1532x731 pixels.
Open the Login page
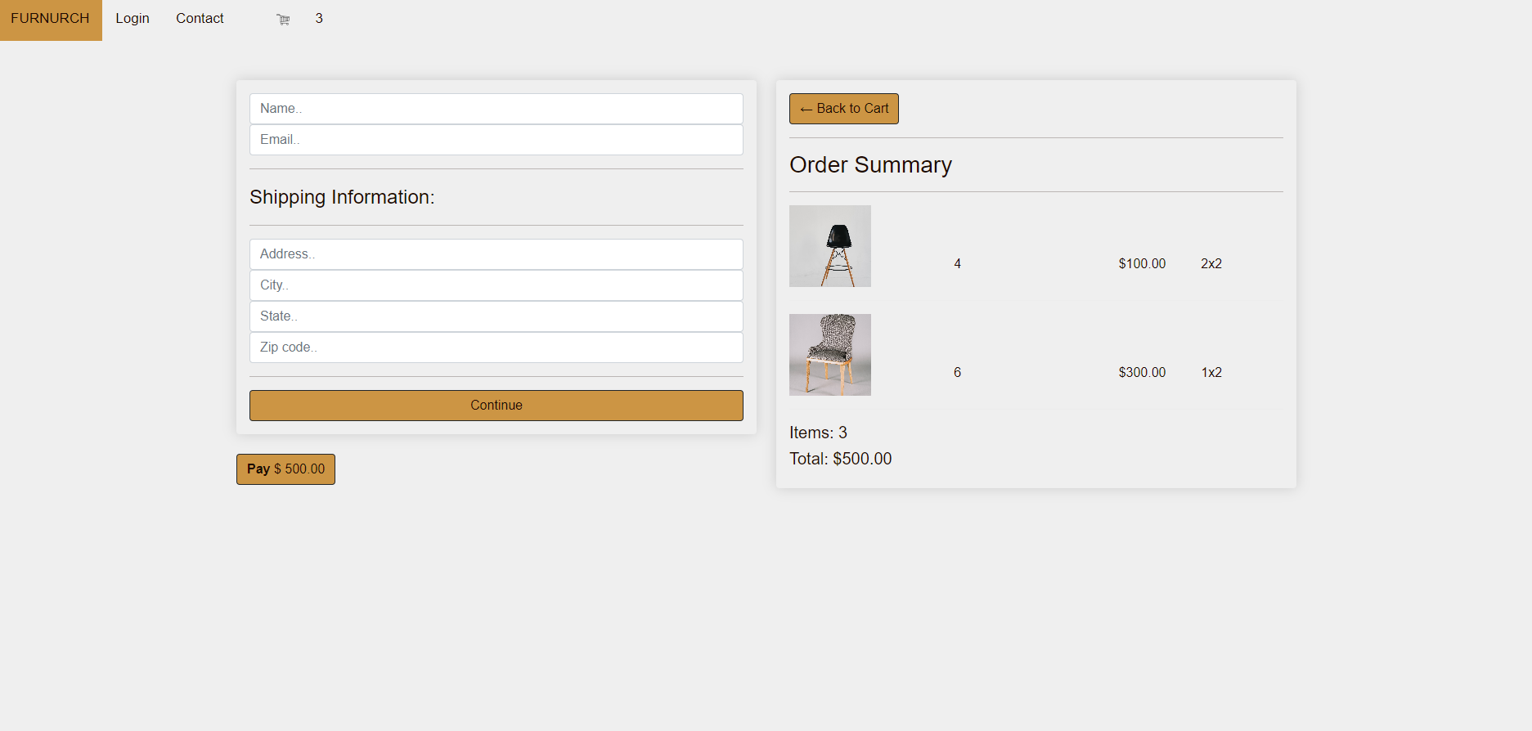pos(133,19)
